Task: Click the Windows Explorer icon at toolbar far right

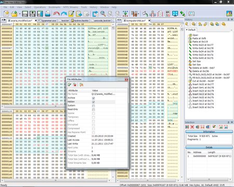Action: (x=229, y=14)
